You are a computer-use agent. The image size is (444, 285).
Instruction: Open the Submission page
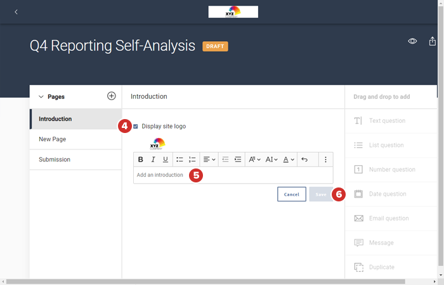[55, 160]
